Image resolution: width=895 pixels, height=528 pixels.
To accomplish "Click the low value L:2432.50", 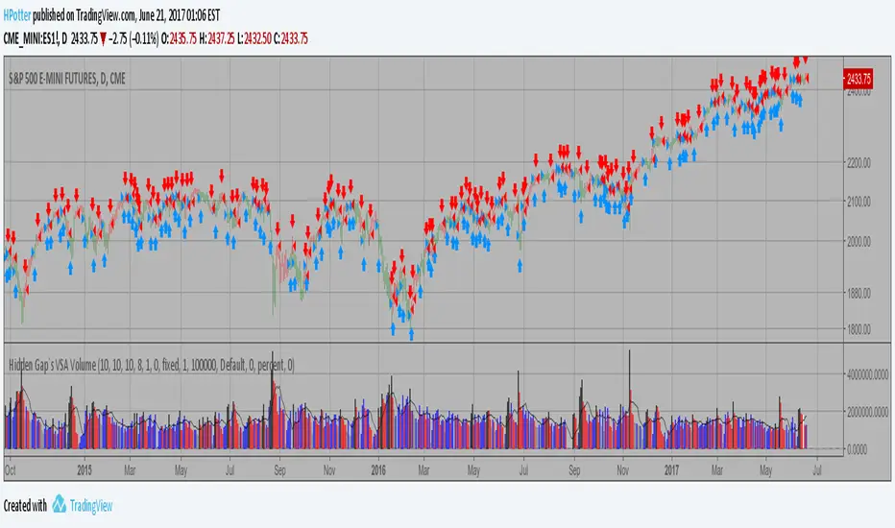I will click(254, 38).
